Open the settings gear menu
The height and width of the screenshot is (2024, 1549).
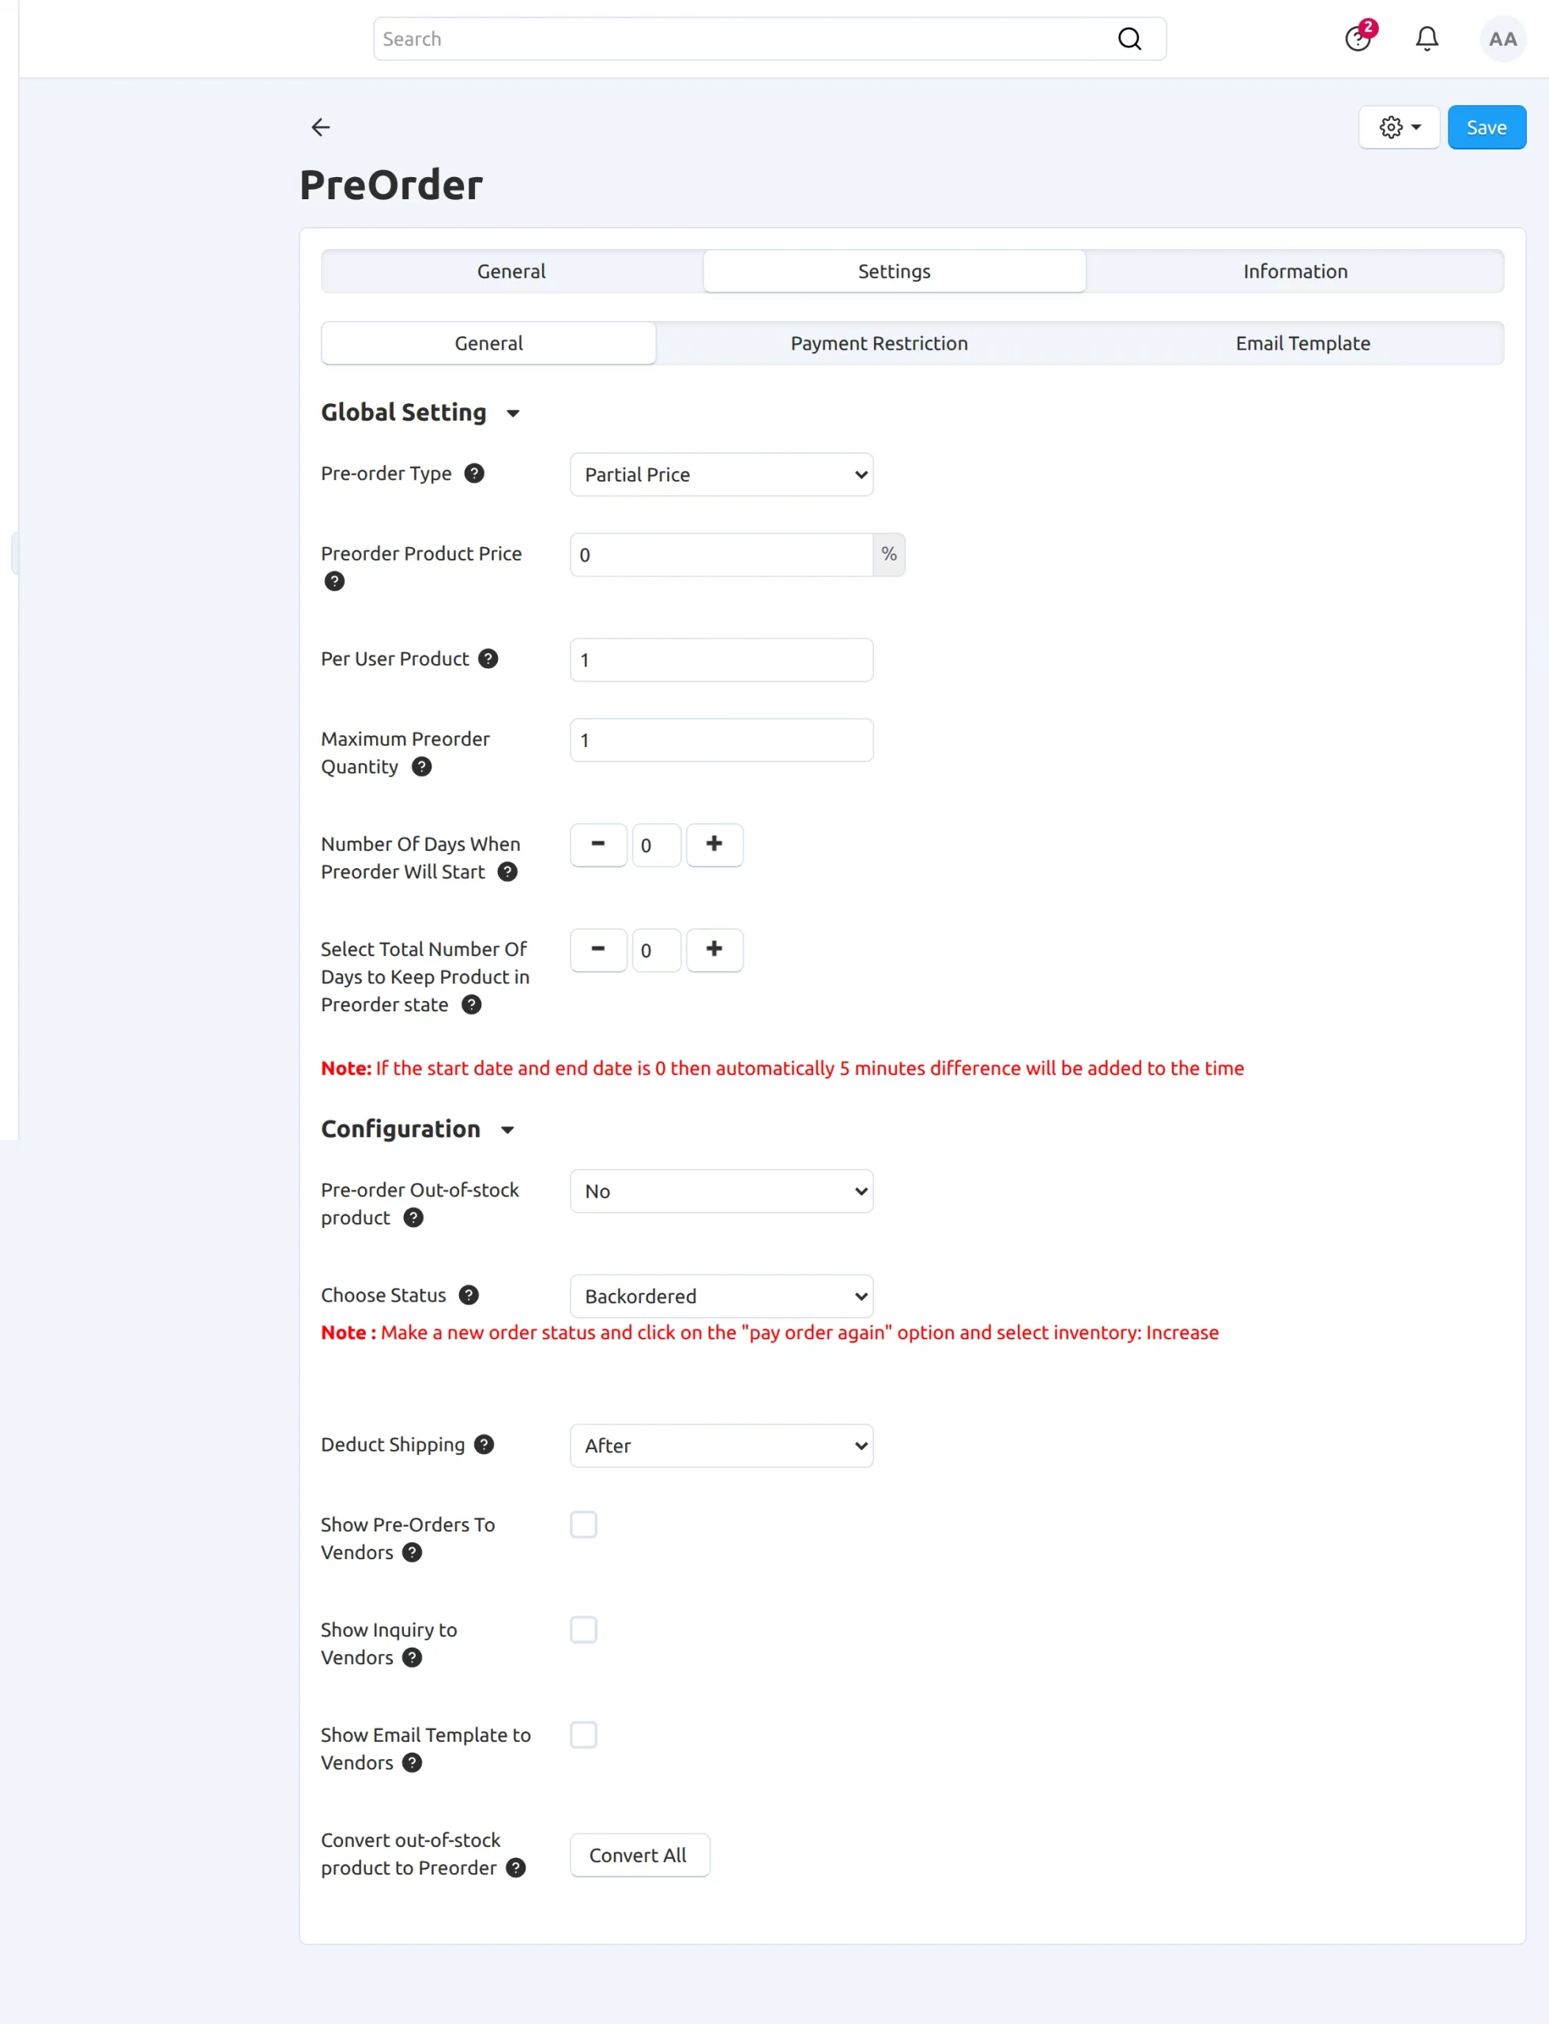[1398, 126]
